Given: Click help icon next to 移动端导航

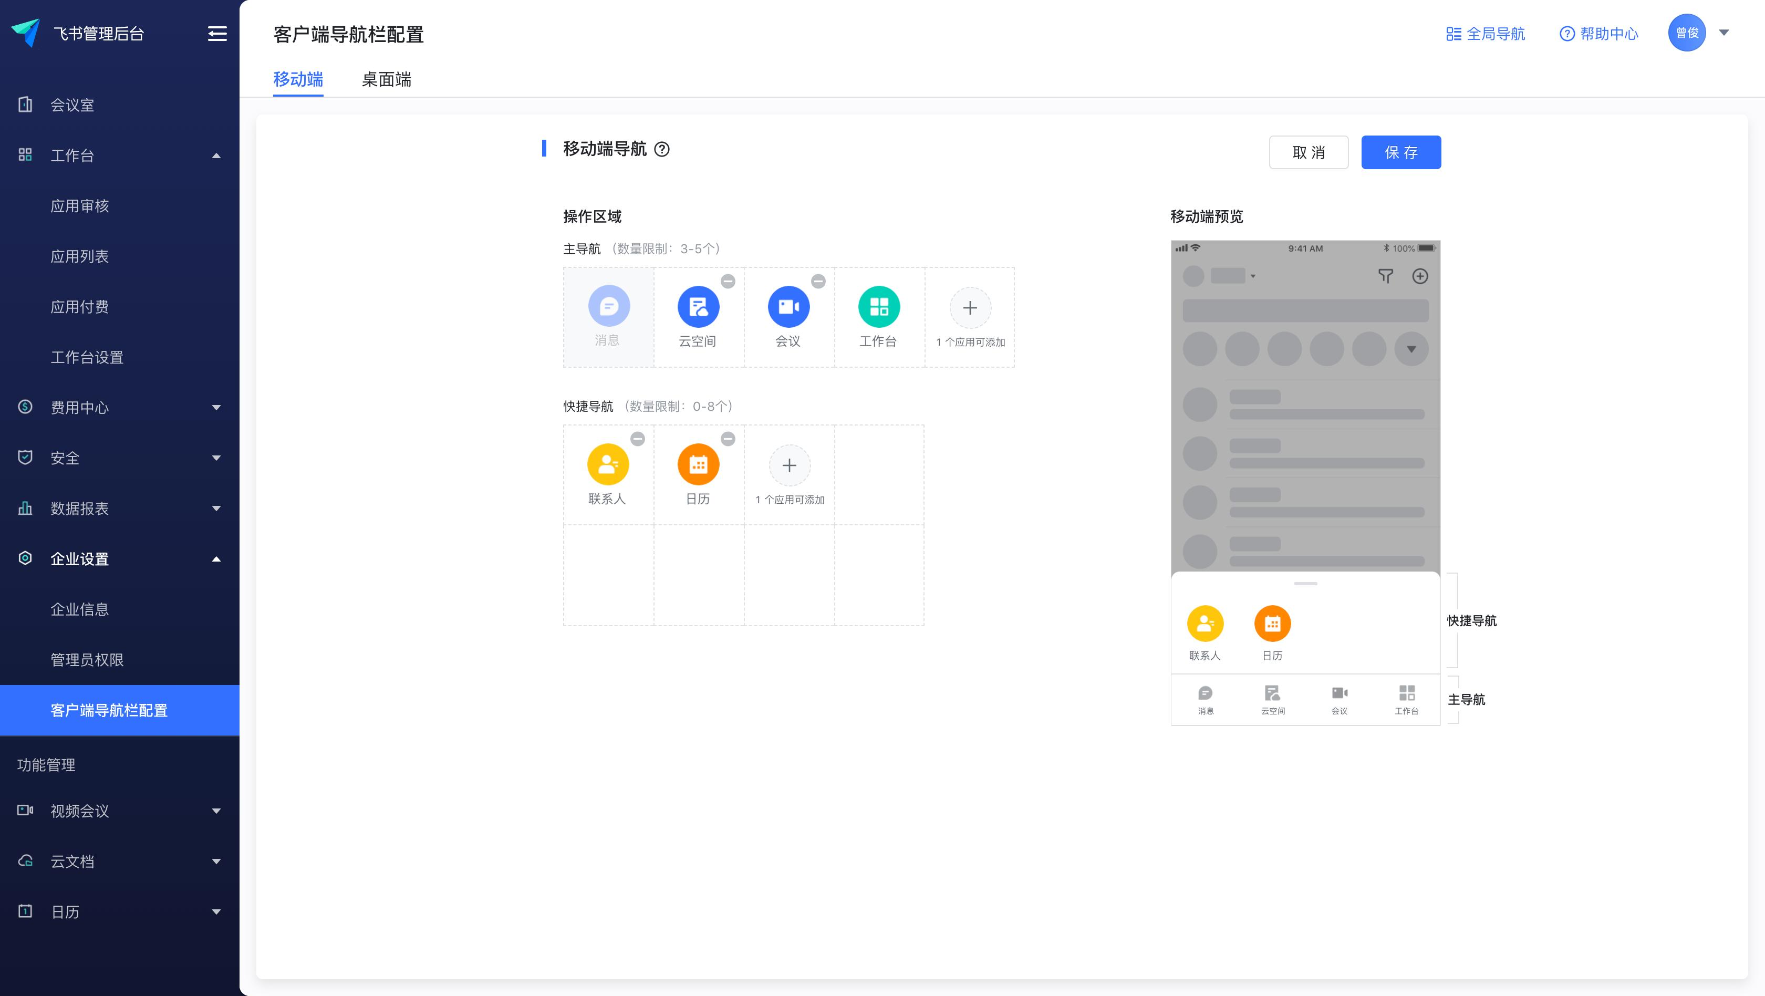Looking at the screenshot, I should (x=662, y=149).
